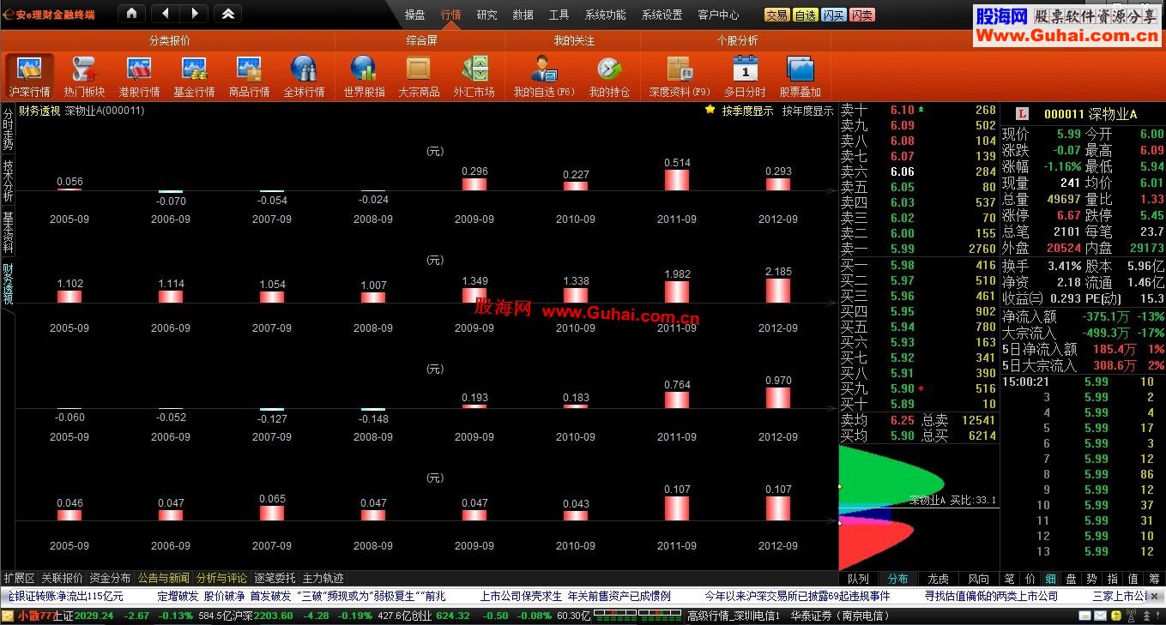The width and height of the screenshot is (1166, 625).
Task: Open the 客户中心 menu
Action: click(x=718, y=15)
